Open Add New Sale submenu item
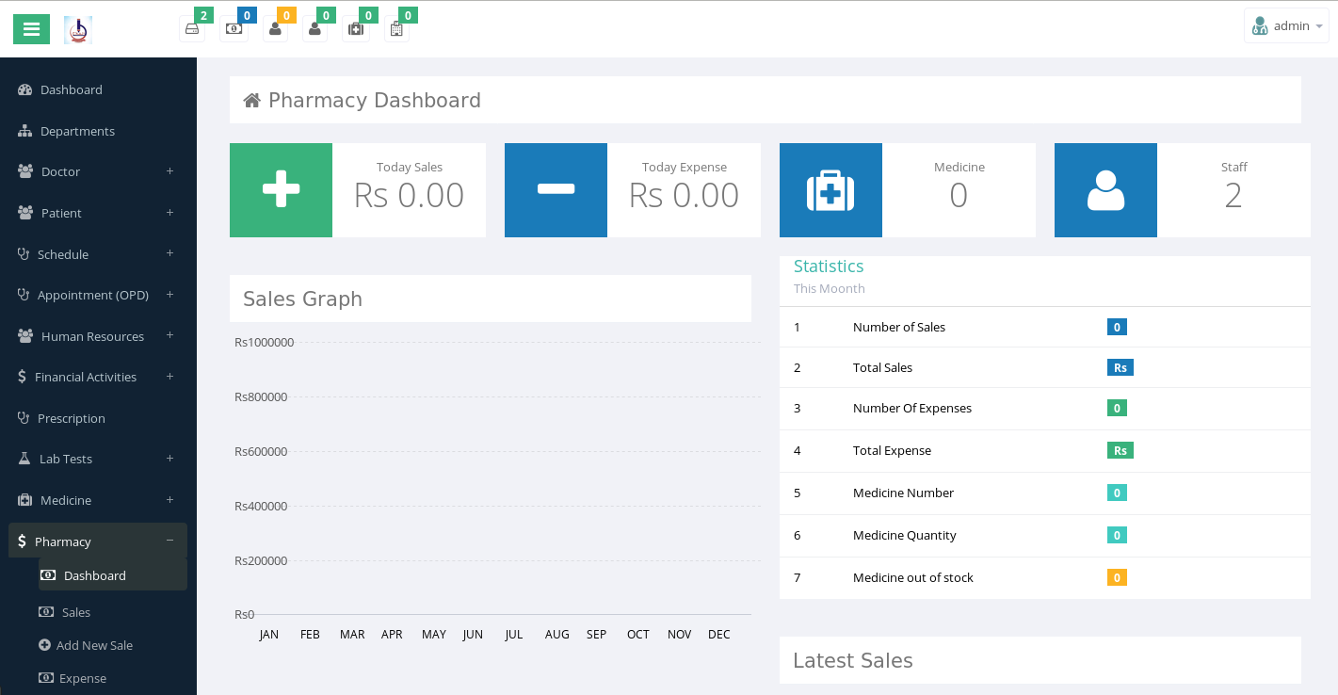 coord(113,645)
